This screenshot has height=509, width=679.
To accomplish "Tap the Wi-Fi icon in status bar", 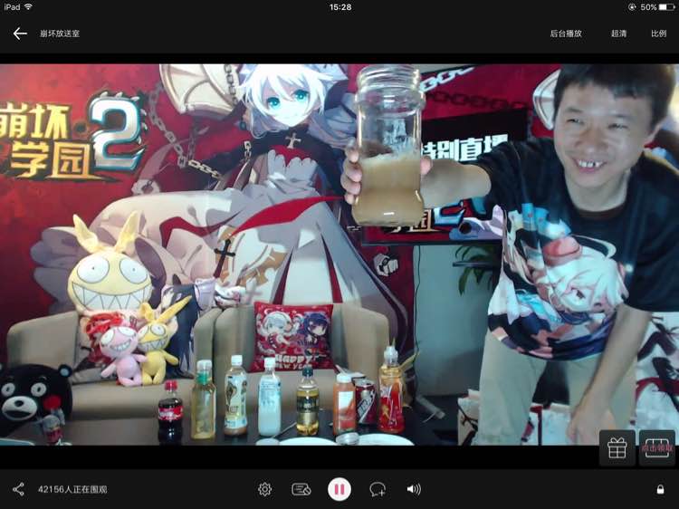I will click(29, 6).
